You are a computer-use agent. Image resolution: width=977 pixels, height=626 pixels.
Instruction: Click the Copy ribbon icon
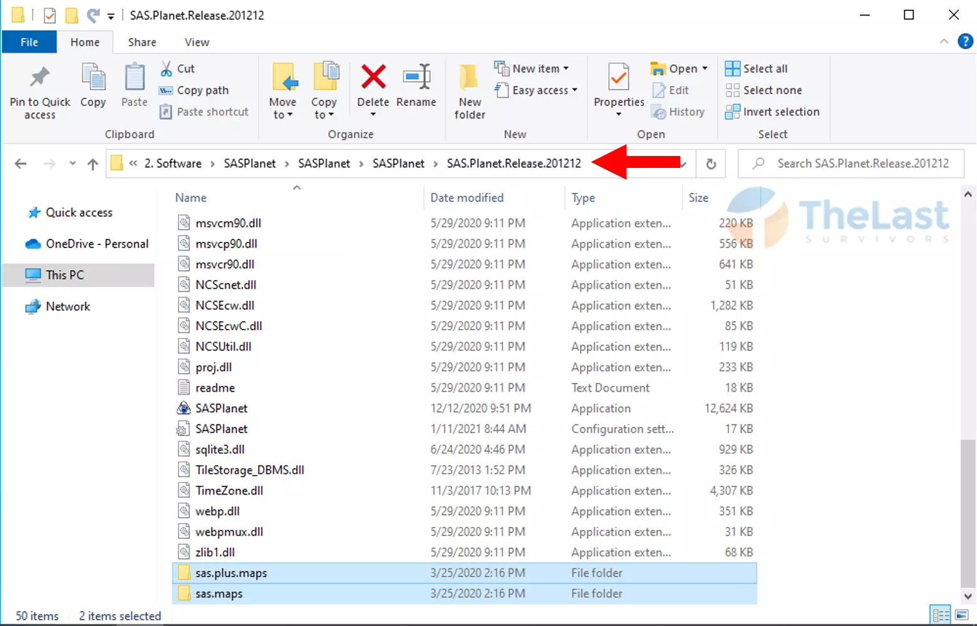93,78
